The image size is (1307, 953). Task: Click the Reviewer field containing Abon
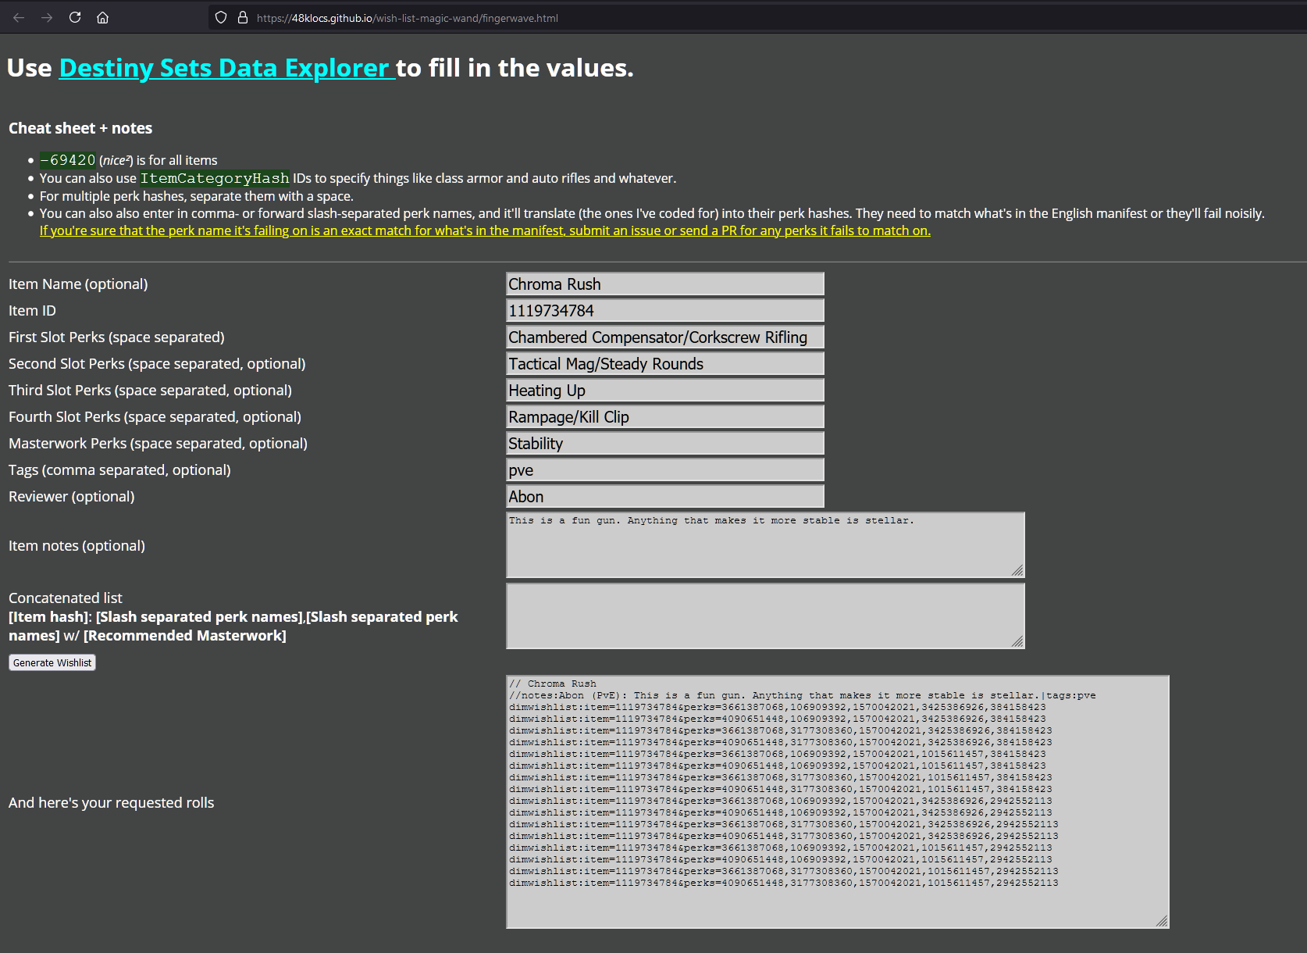point(664,497)
